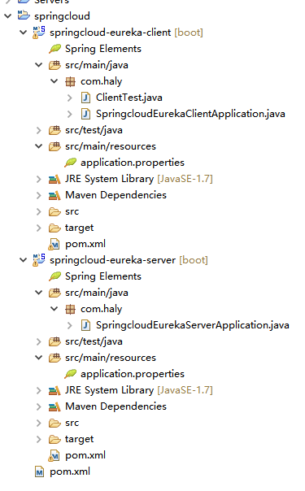Click target folder icon in eureka-client
The width and height of the screenshot is (305, 491).
coord(54,228)
